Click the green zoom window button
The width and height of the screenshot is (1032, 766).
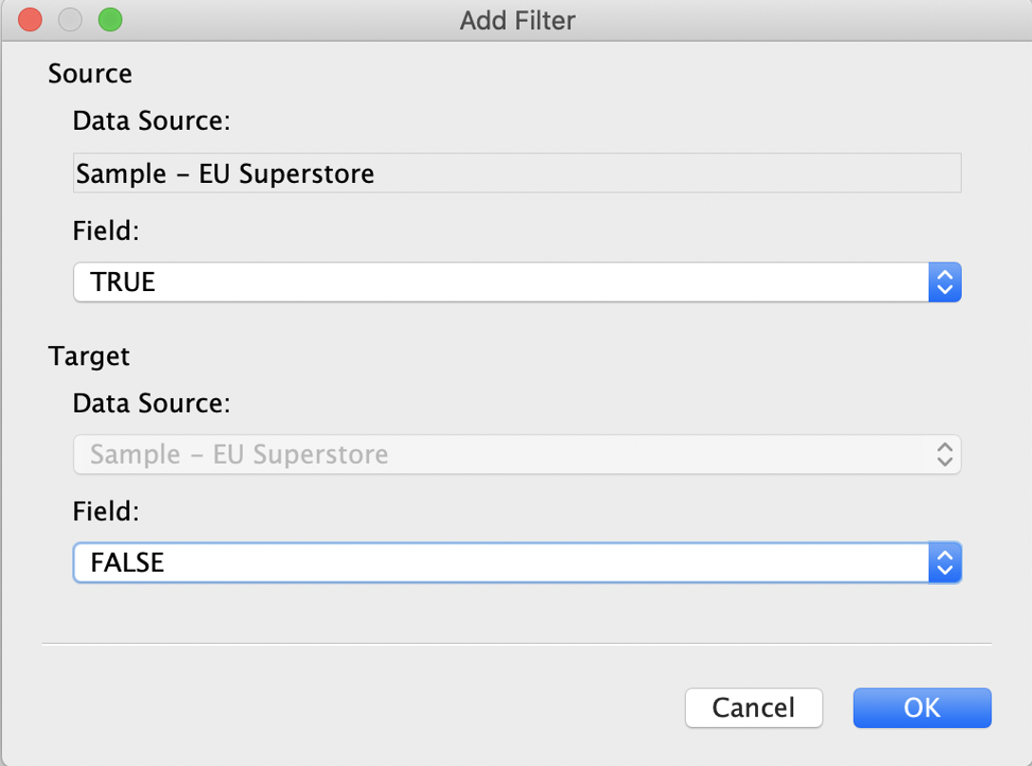(x=111, y=20)
